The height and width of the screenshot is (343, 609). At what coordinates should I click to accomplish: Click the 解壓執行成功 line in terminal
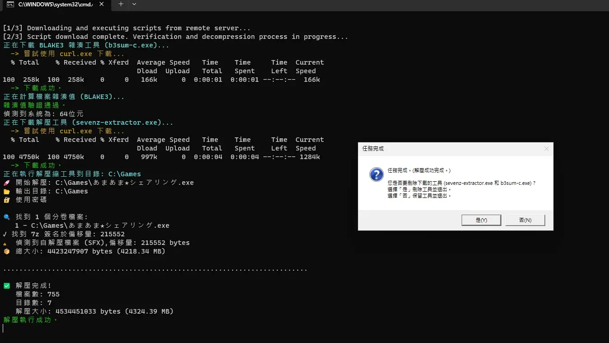[31, 320]
